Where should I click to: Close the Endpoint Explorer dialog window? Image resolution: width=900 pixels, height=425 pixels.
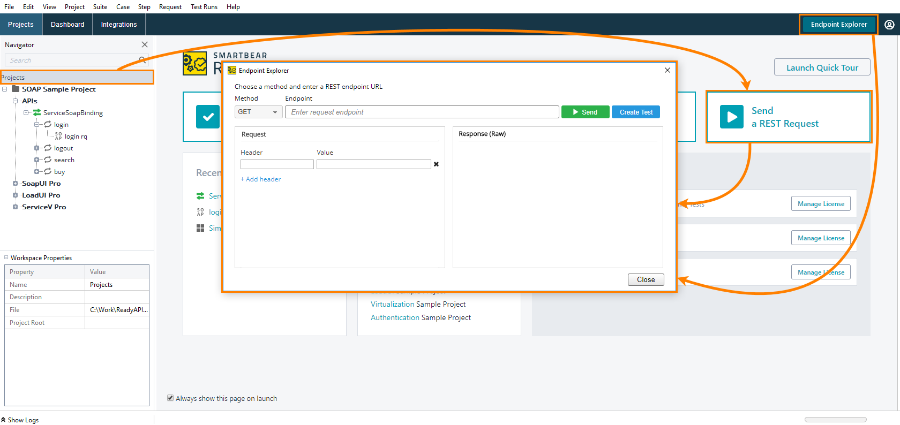click(x=667, y=70)
